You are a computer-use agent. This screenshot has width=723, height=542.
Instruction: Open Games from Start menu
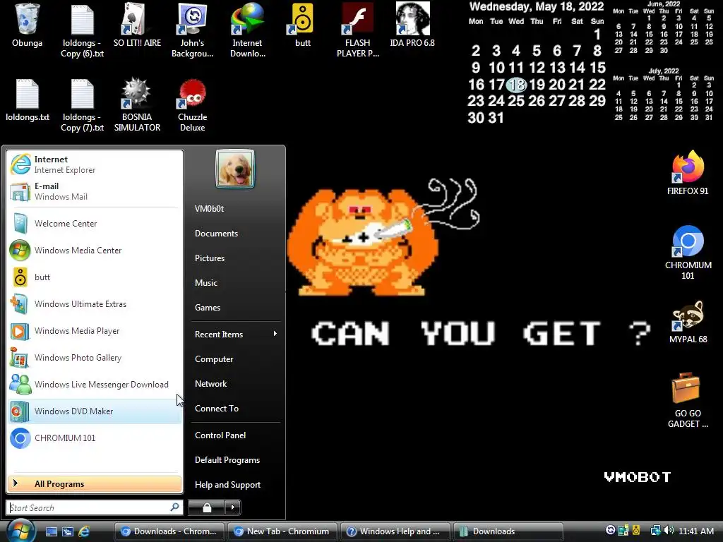pos(235,308)
